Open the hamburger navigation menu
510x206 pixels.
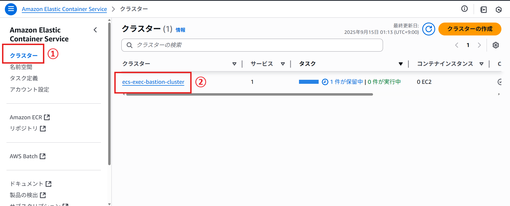tap(11, 9)
